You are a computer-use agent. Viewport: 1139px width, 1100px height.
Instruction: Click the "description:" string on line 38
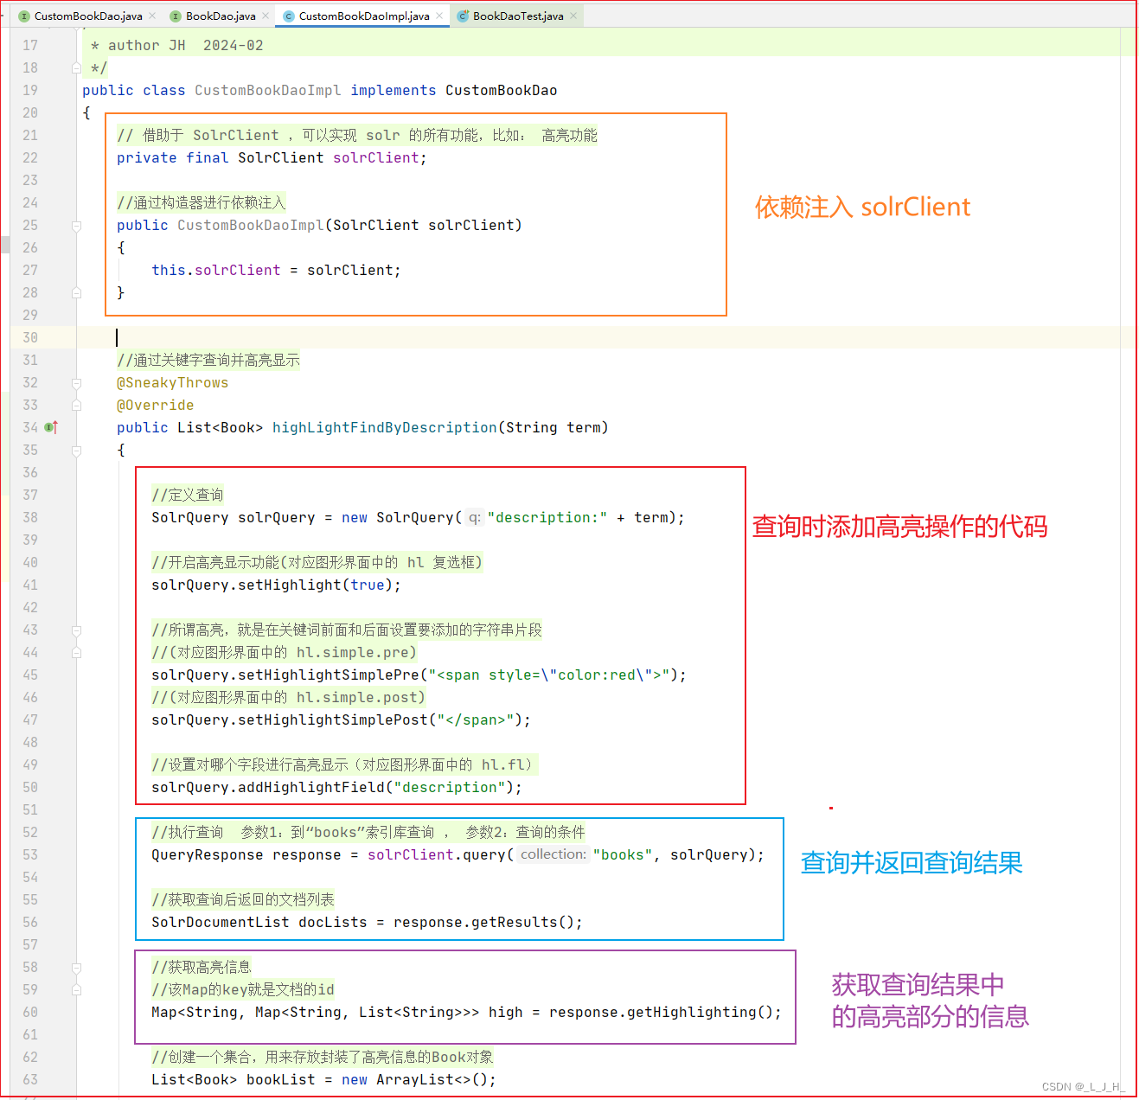point(547,517)
